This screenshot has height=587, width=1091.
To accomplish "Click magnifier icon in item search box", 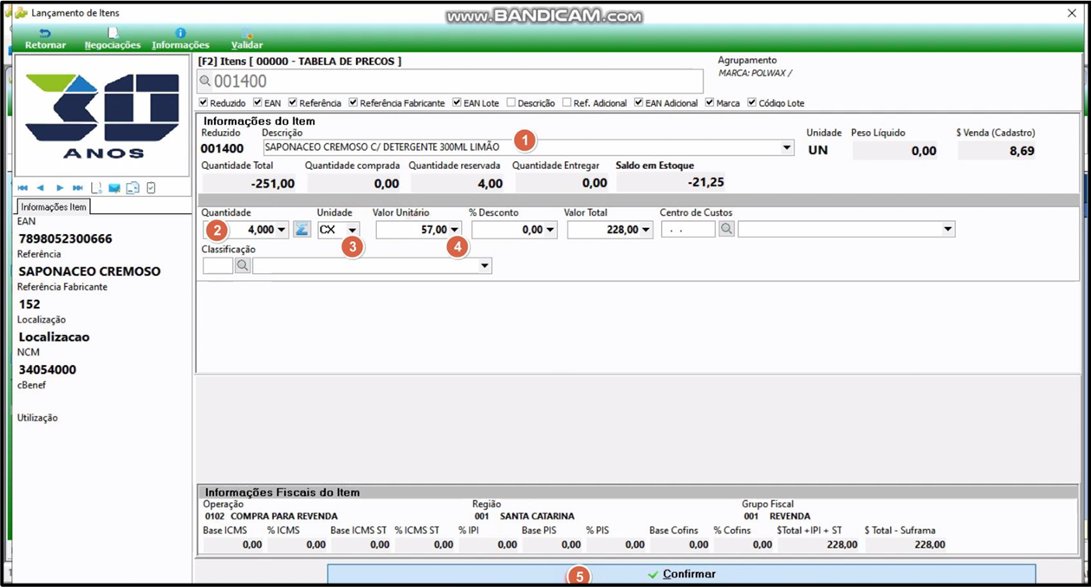I will click(205, 82).
